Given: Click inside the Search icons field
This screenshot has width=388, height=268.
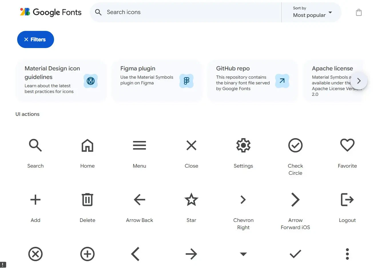Looking at the screenshot, I should [186, 12].
